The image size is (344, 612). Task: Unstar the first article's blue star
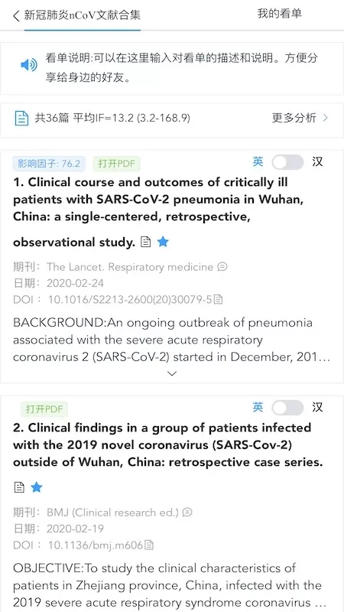tap(163, 243)
